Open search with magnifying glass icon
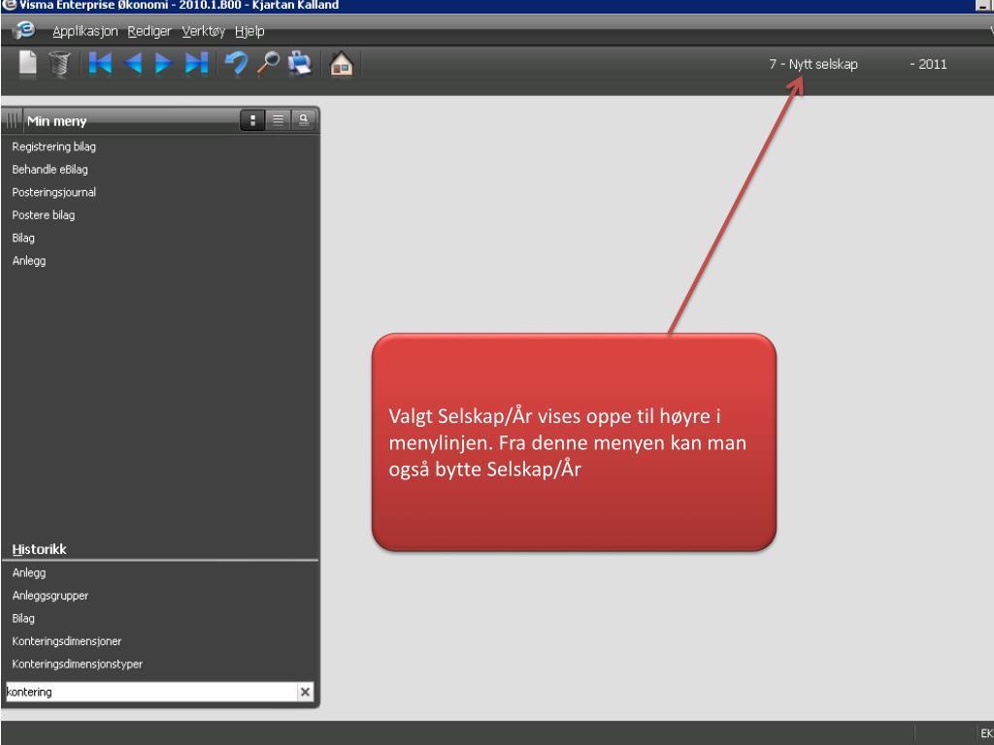Viewport: 994px width, 745px height. [268, 63]
